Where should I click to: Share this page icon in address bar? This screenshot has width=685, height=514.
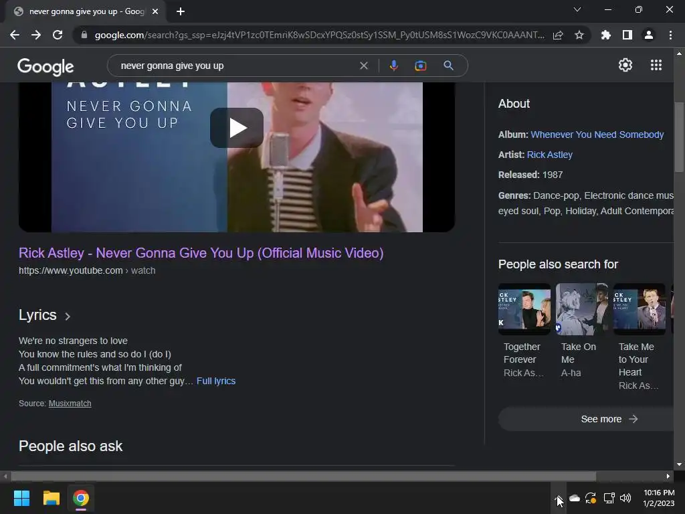pyautogui.click(x=558, y=35)
